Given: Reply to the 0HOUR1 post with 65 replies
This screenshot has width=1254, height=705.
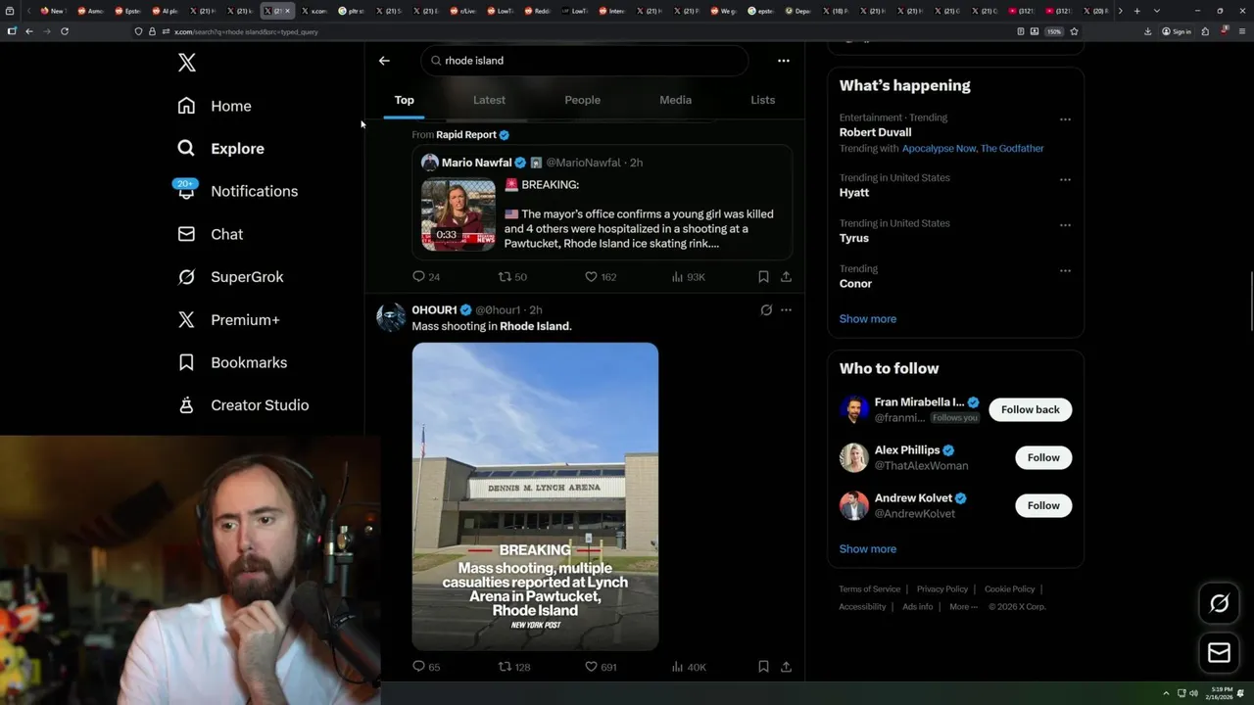Looking at the screenshot, I should click(x=426, y=667).
